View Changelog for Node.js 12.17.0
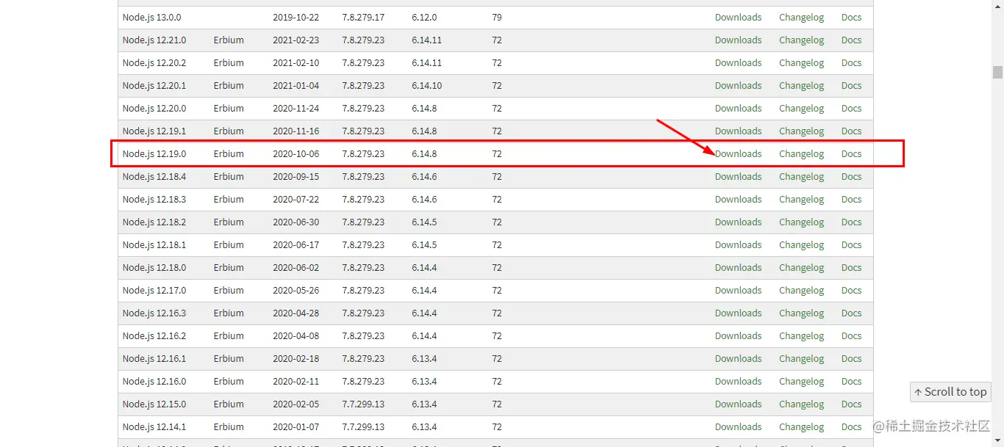 (x=801, y=291)
